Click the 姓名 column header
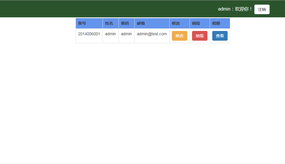The width and height of the screenshot is (285, 164). [x=111, y=23]
